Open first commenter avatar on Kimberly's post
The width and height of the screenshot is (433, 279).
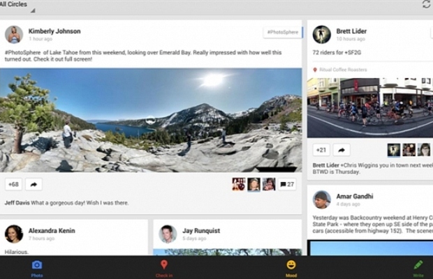[239, 184]
